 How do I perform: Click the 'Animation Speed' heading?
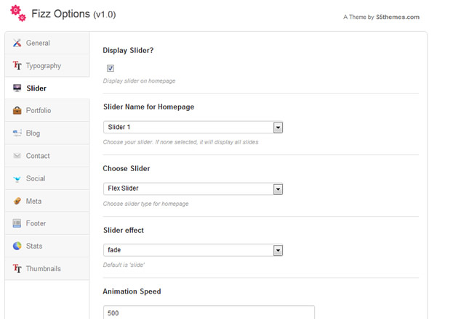click(132, 291)
